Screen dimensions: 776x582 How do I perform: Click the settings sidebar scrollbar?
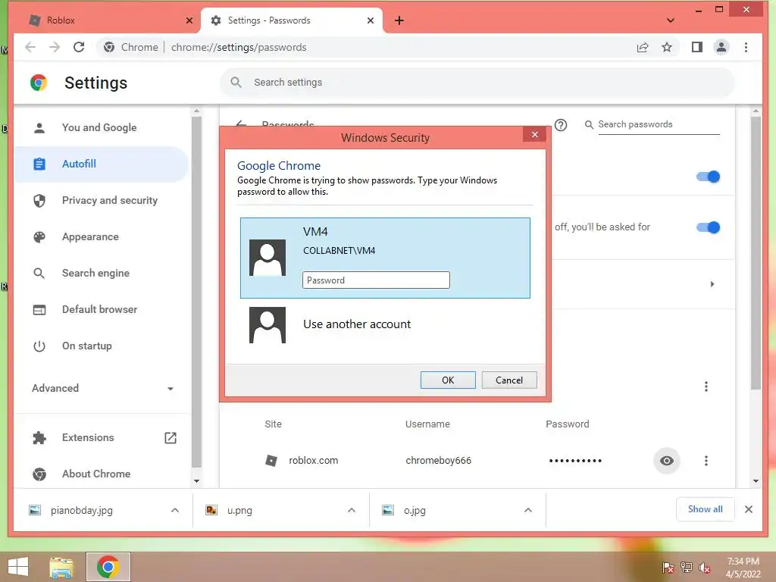(x=196, y=292)
